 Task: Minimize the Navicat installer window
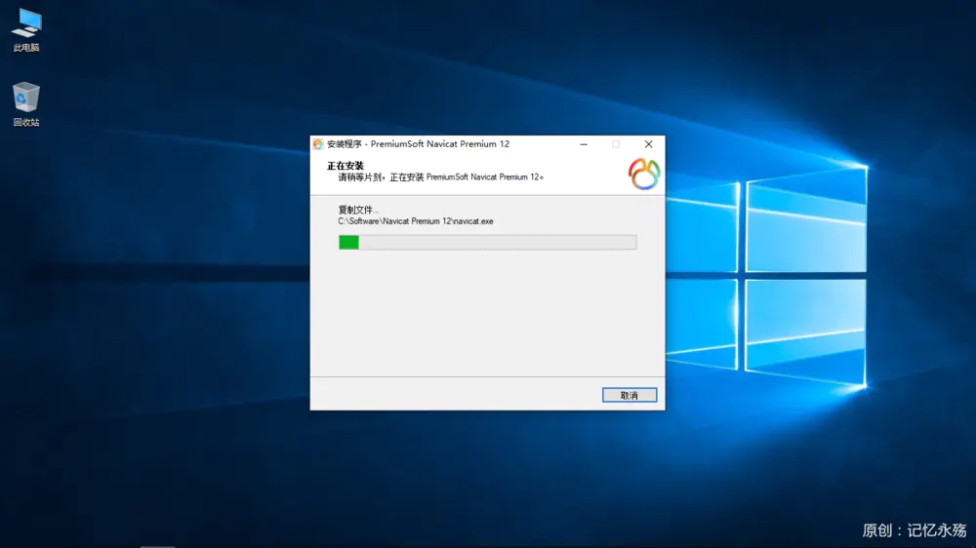point(584,144)
